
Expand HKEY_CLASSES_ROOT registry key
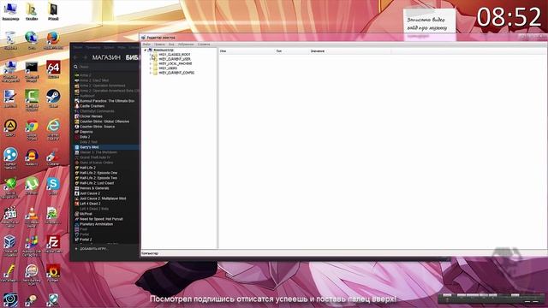[151, 55]
